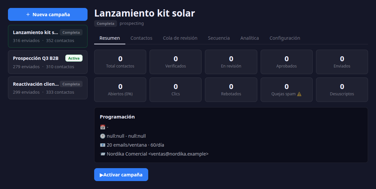Click the 20 emails/ventana · 60/día text
Viewport: 376px width, 189px height.
pyautogui.click(x=136, y=145)
